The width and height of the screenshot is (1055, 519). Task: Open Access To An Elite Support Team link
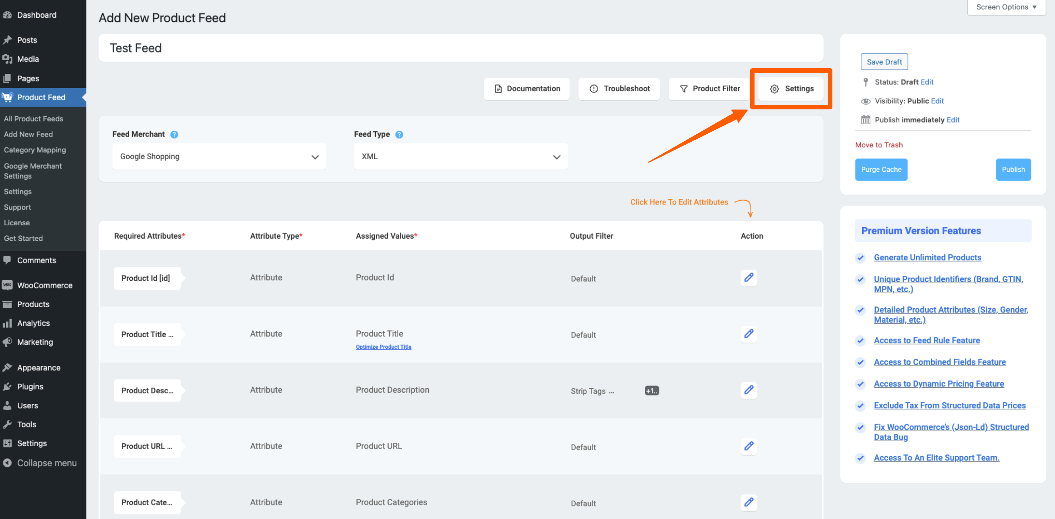click(937, 458)
